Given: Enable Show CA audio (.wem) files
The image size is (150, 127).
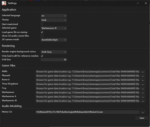Looking at the screenshot, I should 42,36.
